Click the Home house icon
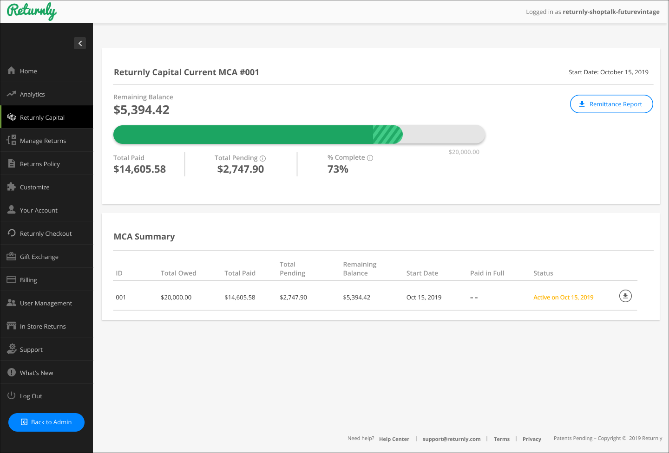The height and width of the screenshot is (453, 669). pos(12,71)
